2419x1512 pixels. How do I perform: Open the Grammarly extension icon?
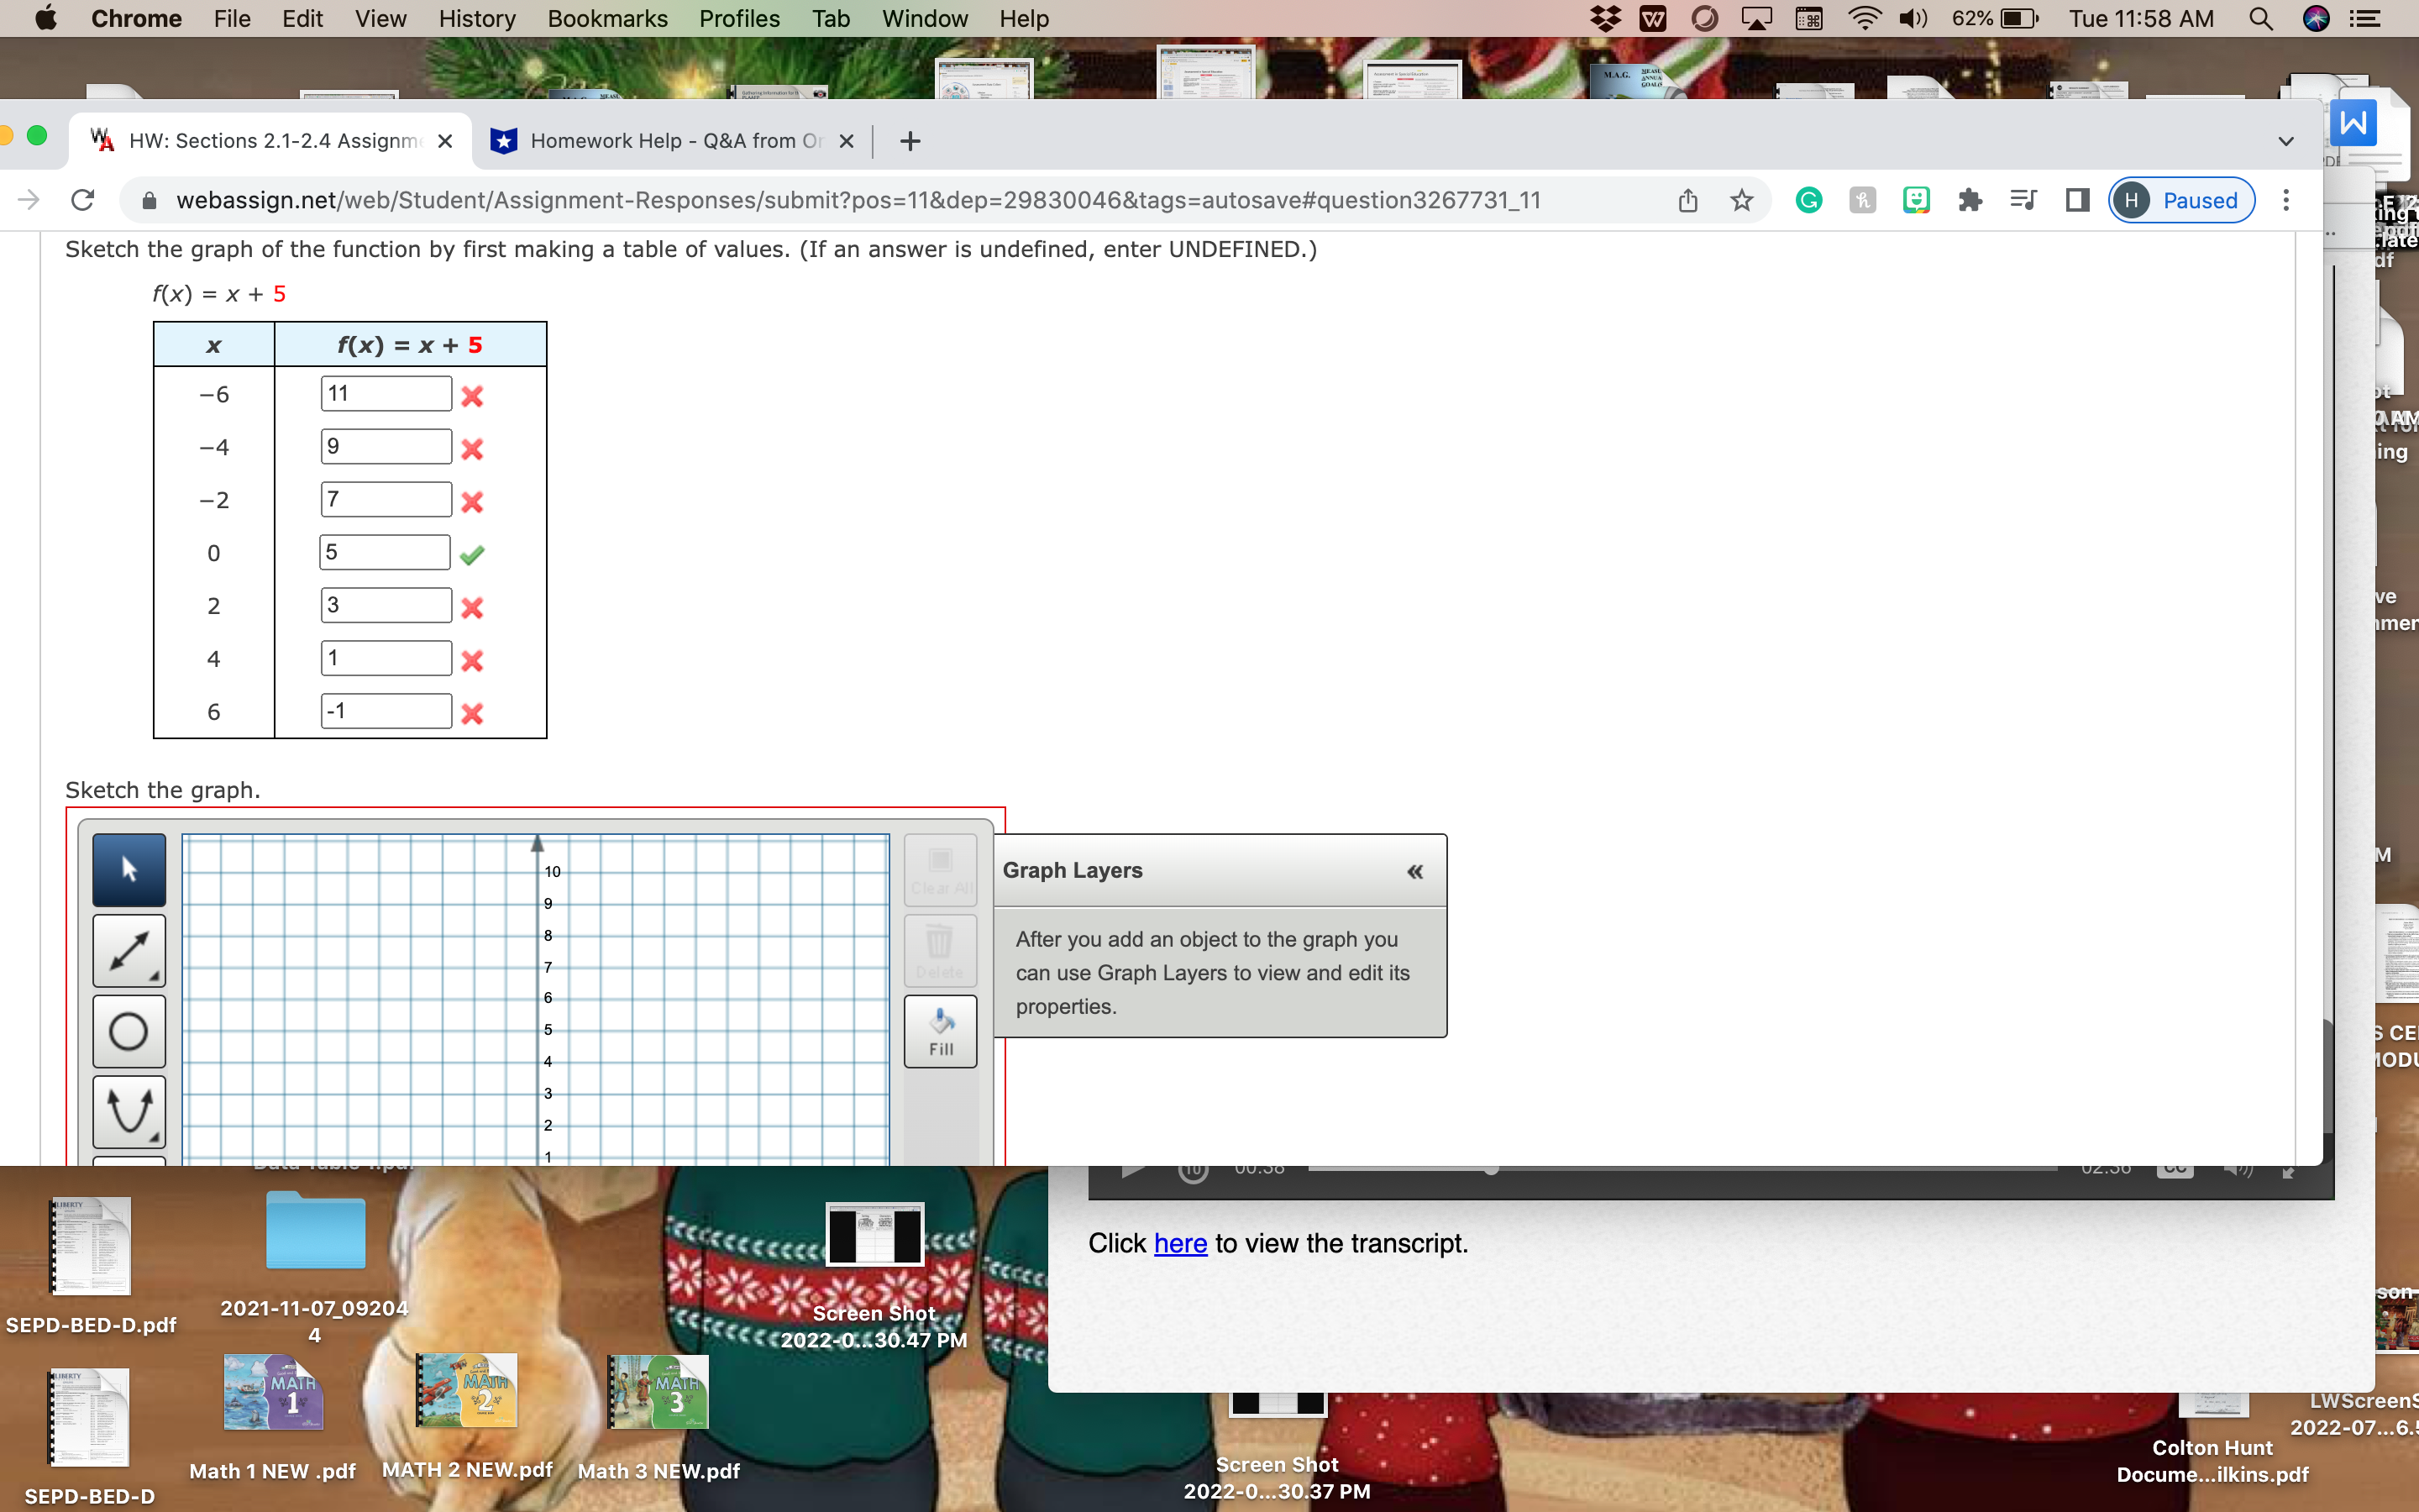pos(1808,200)
